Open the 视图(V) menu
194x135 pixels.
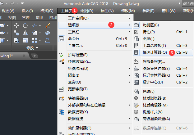8,11
